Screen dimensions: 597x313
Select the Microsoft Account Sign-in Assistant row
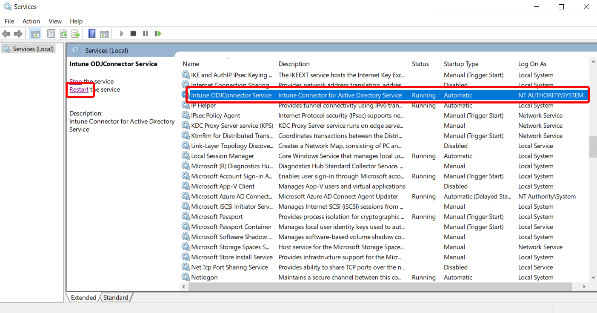(232, 176)
